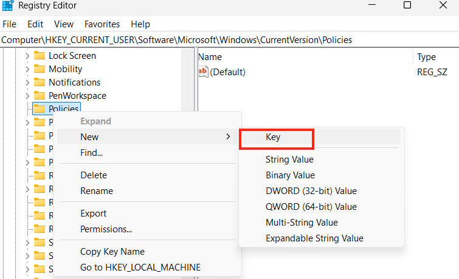Open the Favorites menu
459x279 pixels.
(102, 24)
